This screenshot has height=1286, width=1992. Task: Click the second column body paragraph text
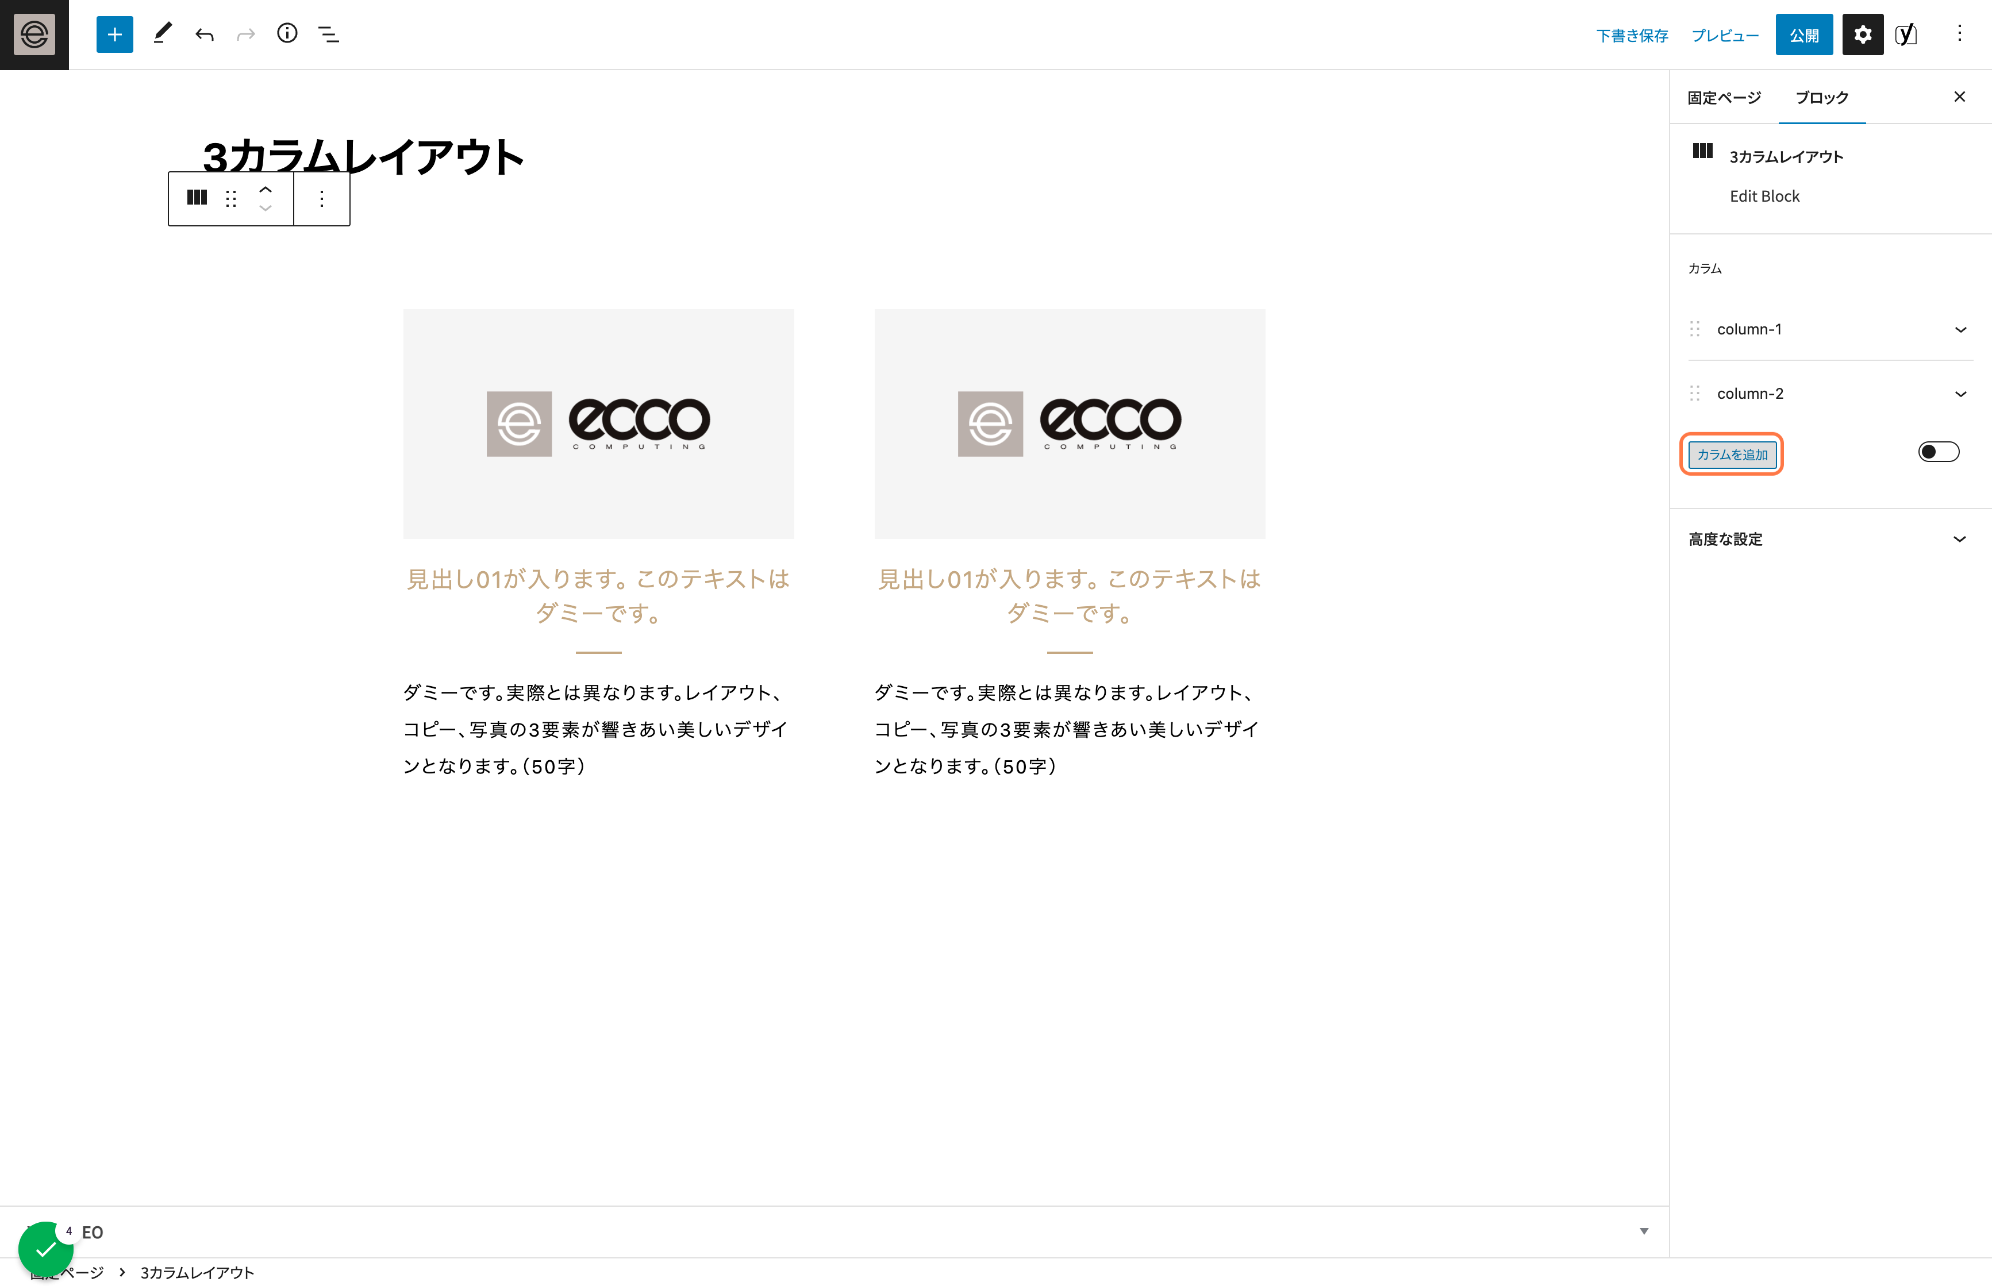coord(1068,729)
